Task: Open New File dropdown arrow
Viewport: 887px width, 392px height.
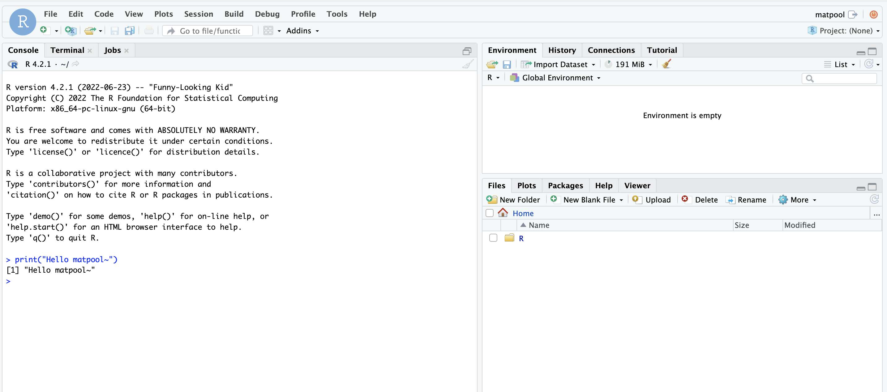Action: tap(57, 31)
